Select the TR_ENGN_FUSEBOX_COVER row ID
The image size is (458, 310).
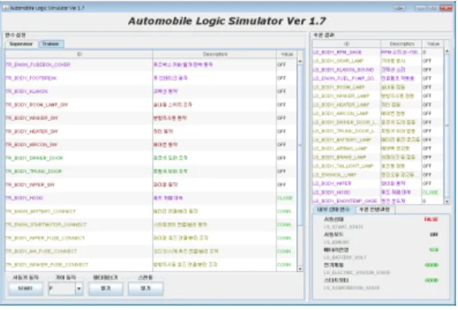coord(38,64)
